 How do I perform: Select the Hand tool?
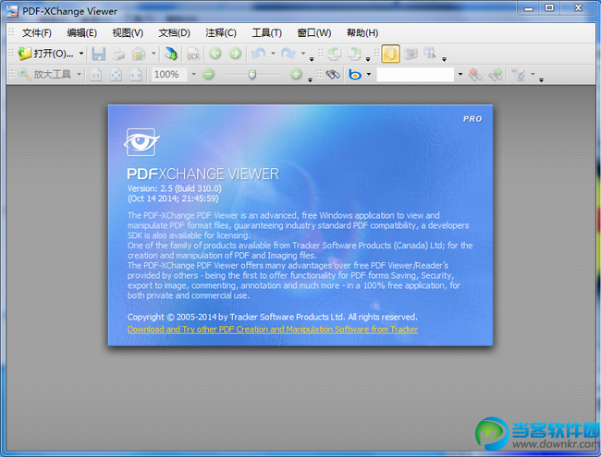(390, 54)
